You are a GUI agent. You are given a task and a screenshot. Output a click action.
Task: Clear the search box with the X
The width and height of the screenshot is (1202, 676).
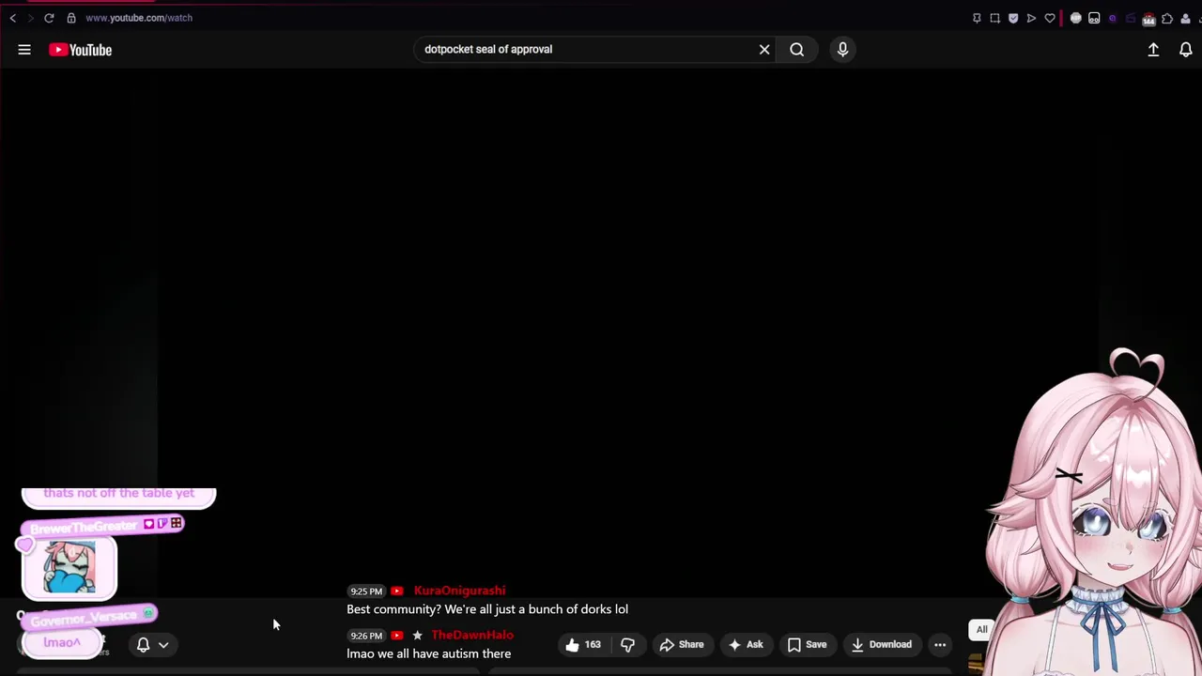pos(764,50)
